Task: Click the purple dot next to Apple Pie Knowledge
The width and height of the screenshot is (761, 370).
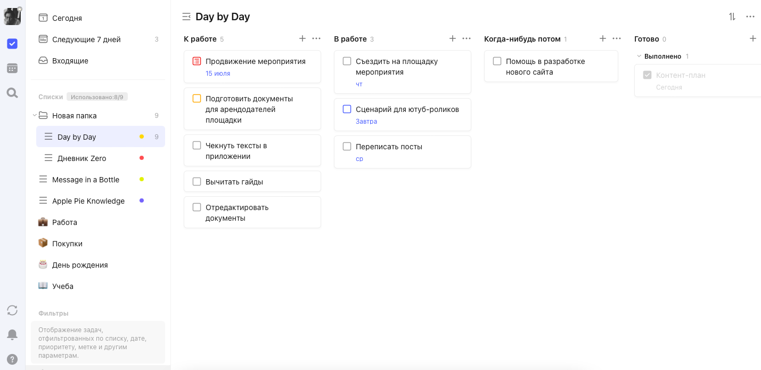Action: 142,200
